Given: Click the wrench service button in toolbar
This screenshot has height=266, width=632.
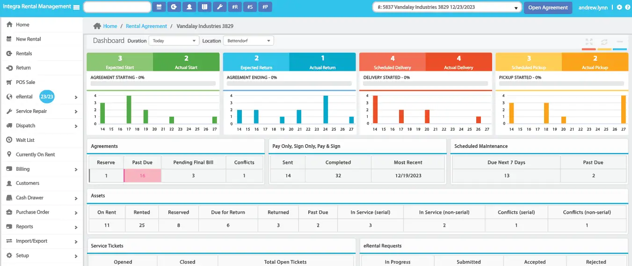Looking at the screenshot, I should pyautogui.click(x=219, y=7).
